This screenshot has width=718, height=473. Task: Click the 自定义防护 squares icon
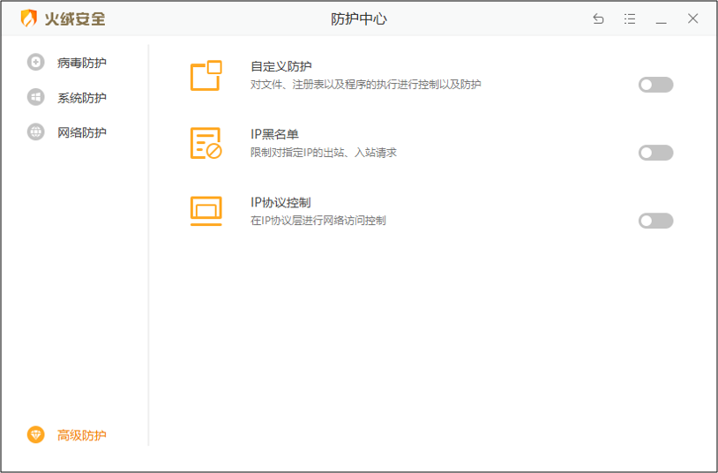[x=206, y=75]
